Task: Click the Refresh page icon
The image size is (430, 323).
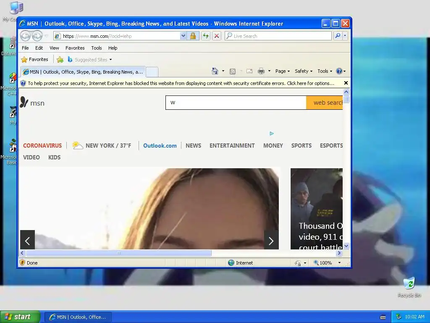Action: point(206,36)
